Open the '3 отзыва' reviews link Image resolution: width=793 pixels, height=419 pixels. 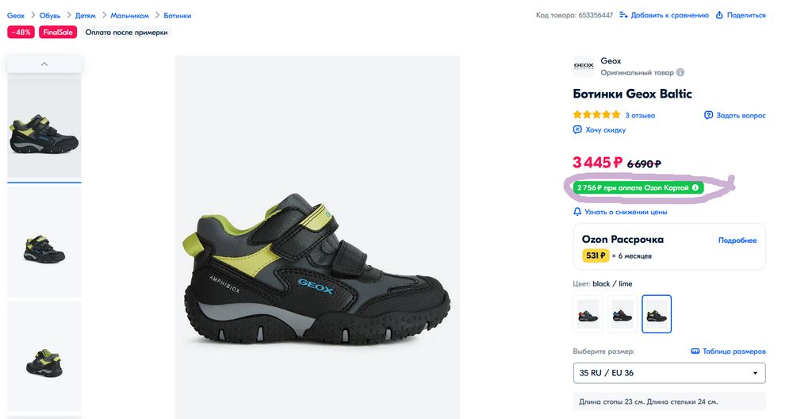tap(640, 115)
